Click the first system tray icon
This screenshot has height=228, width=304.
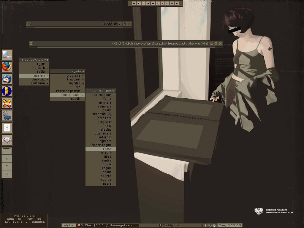click(x=205, y=225)
